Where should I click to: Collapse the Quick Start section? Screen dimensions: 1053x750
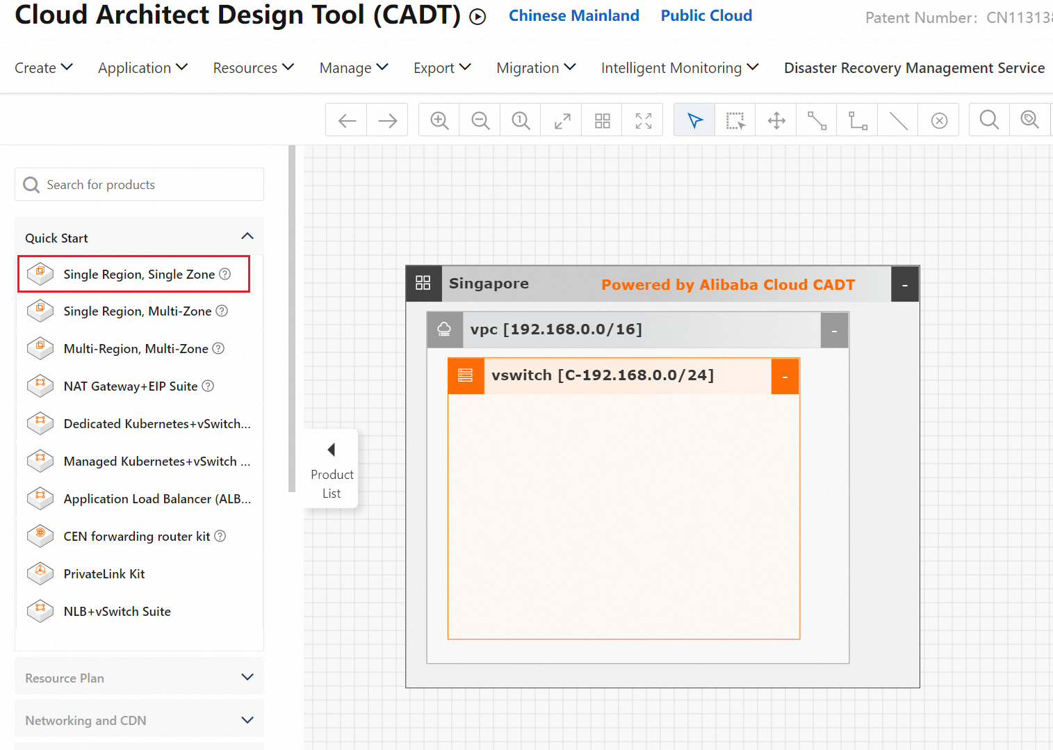(247, 236)
